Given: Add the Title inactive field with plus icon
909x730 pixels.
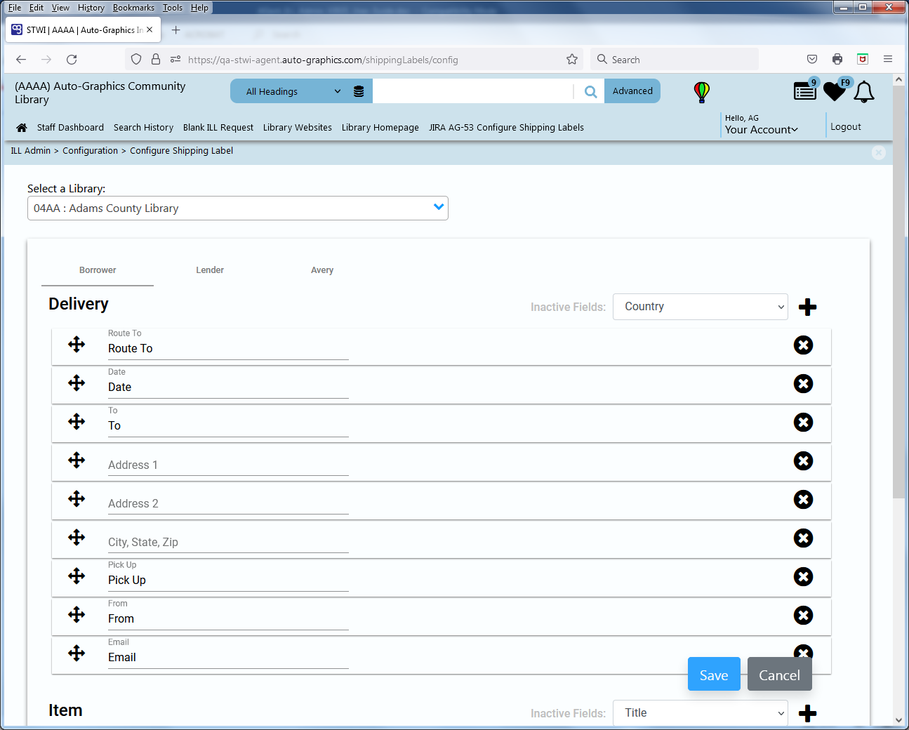Looking at the screenshot, I should (x=808, y=713).
